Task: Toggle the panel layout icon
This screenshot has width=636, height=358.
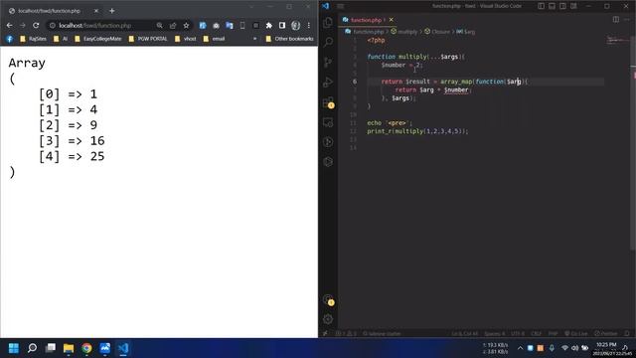Action: [x=553, y=6]
